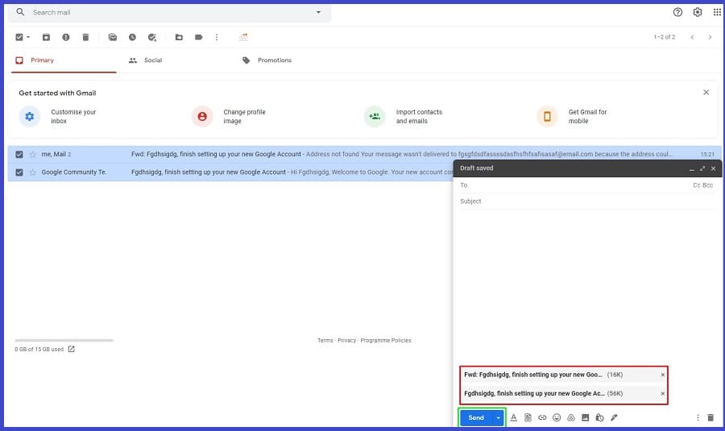
Task: Open search options dropdown arrow
Action: (x=318, y=12)
